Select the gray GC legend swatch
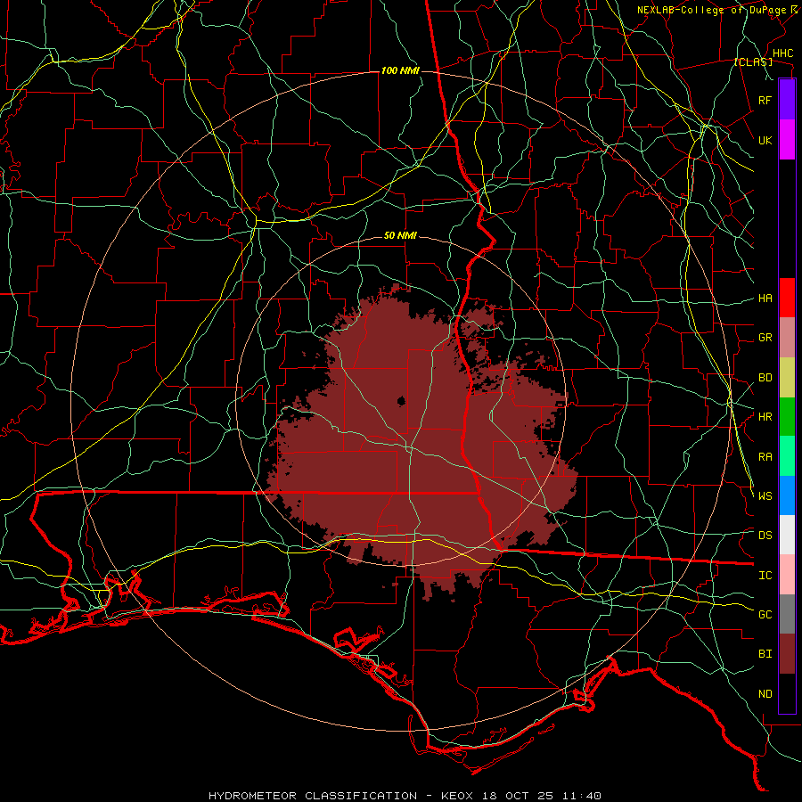The width and height of the screenshot is (802, 802). point(787,614)
